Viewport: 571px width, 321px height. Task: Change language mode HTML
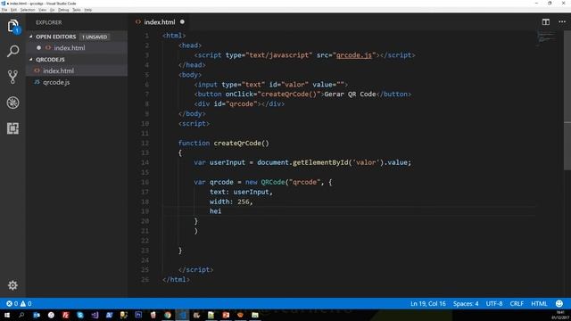539,303
